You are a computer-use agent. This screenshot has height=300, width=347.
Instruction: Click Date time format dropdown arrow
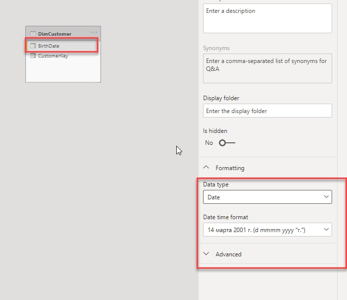[326, 229]
